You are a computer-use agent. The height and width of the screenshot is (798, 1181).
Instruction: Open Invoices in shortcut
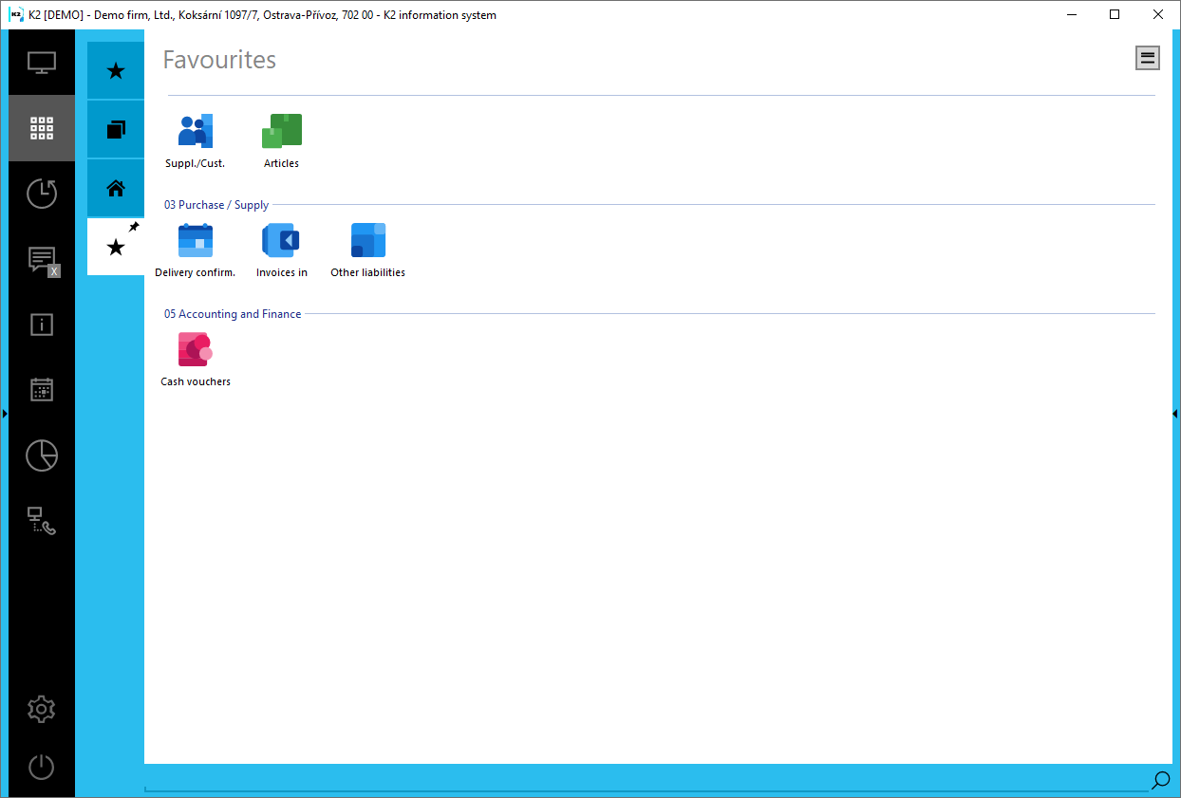pyautogui.click(x=281, y=251)
